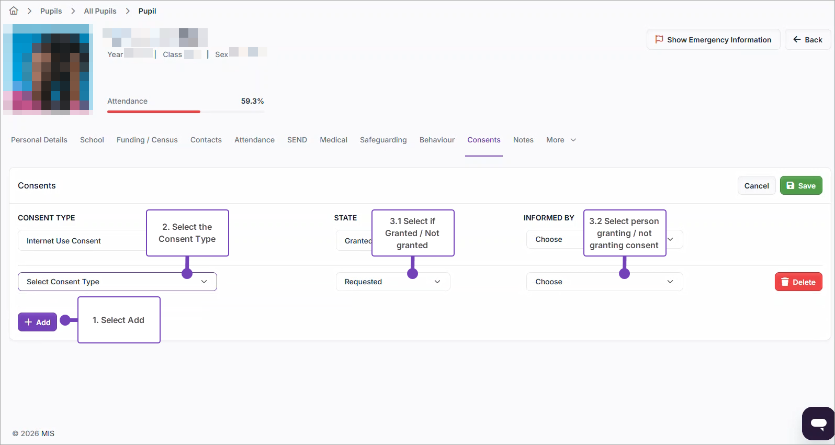Show Emergency Information via flag button

click(x=713, y=40)
